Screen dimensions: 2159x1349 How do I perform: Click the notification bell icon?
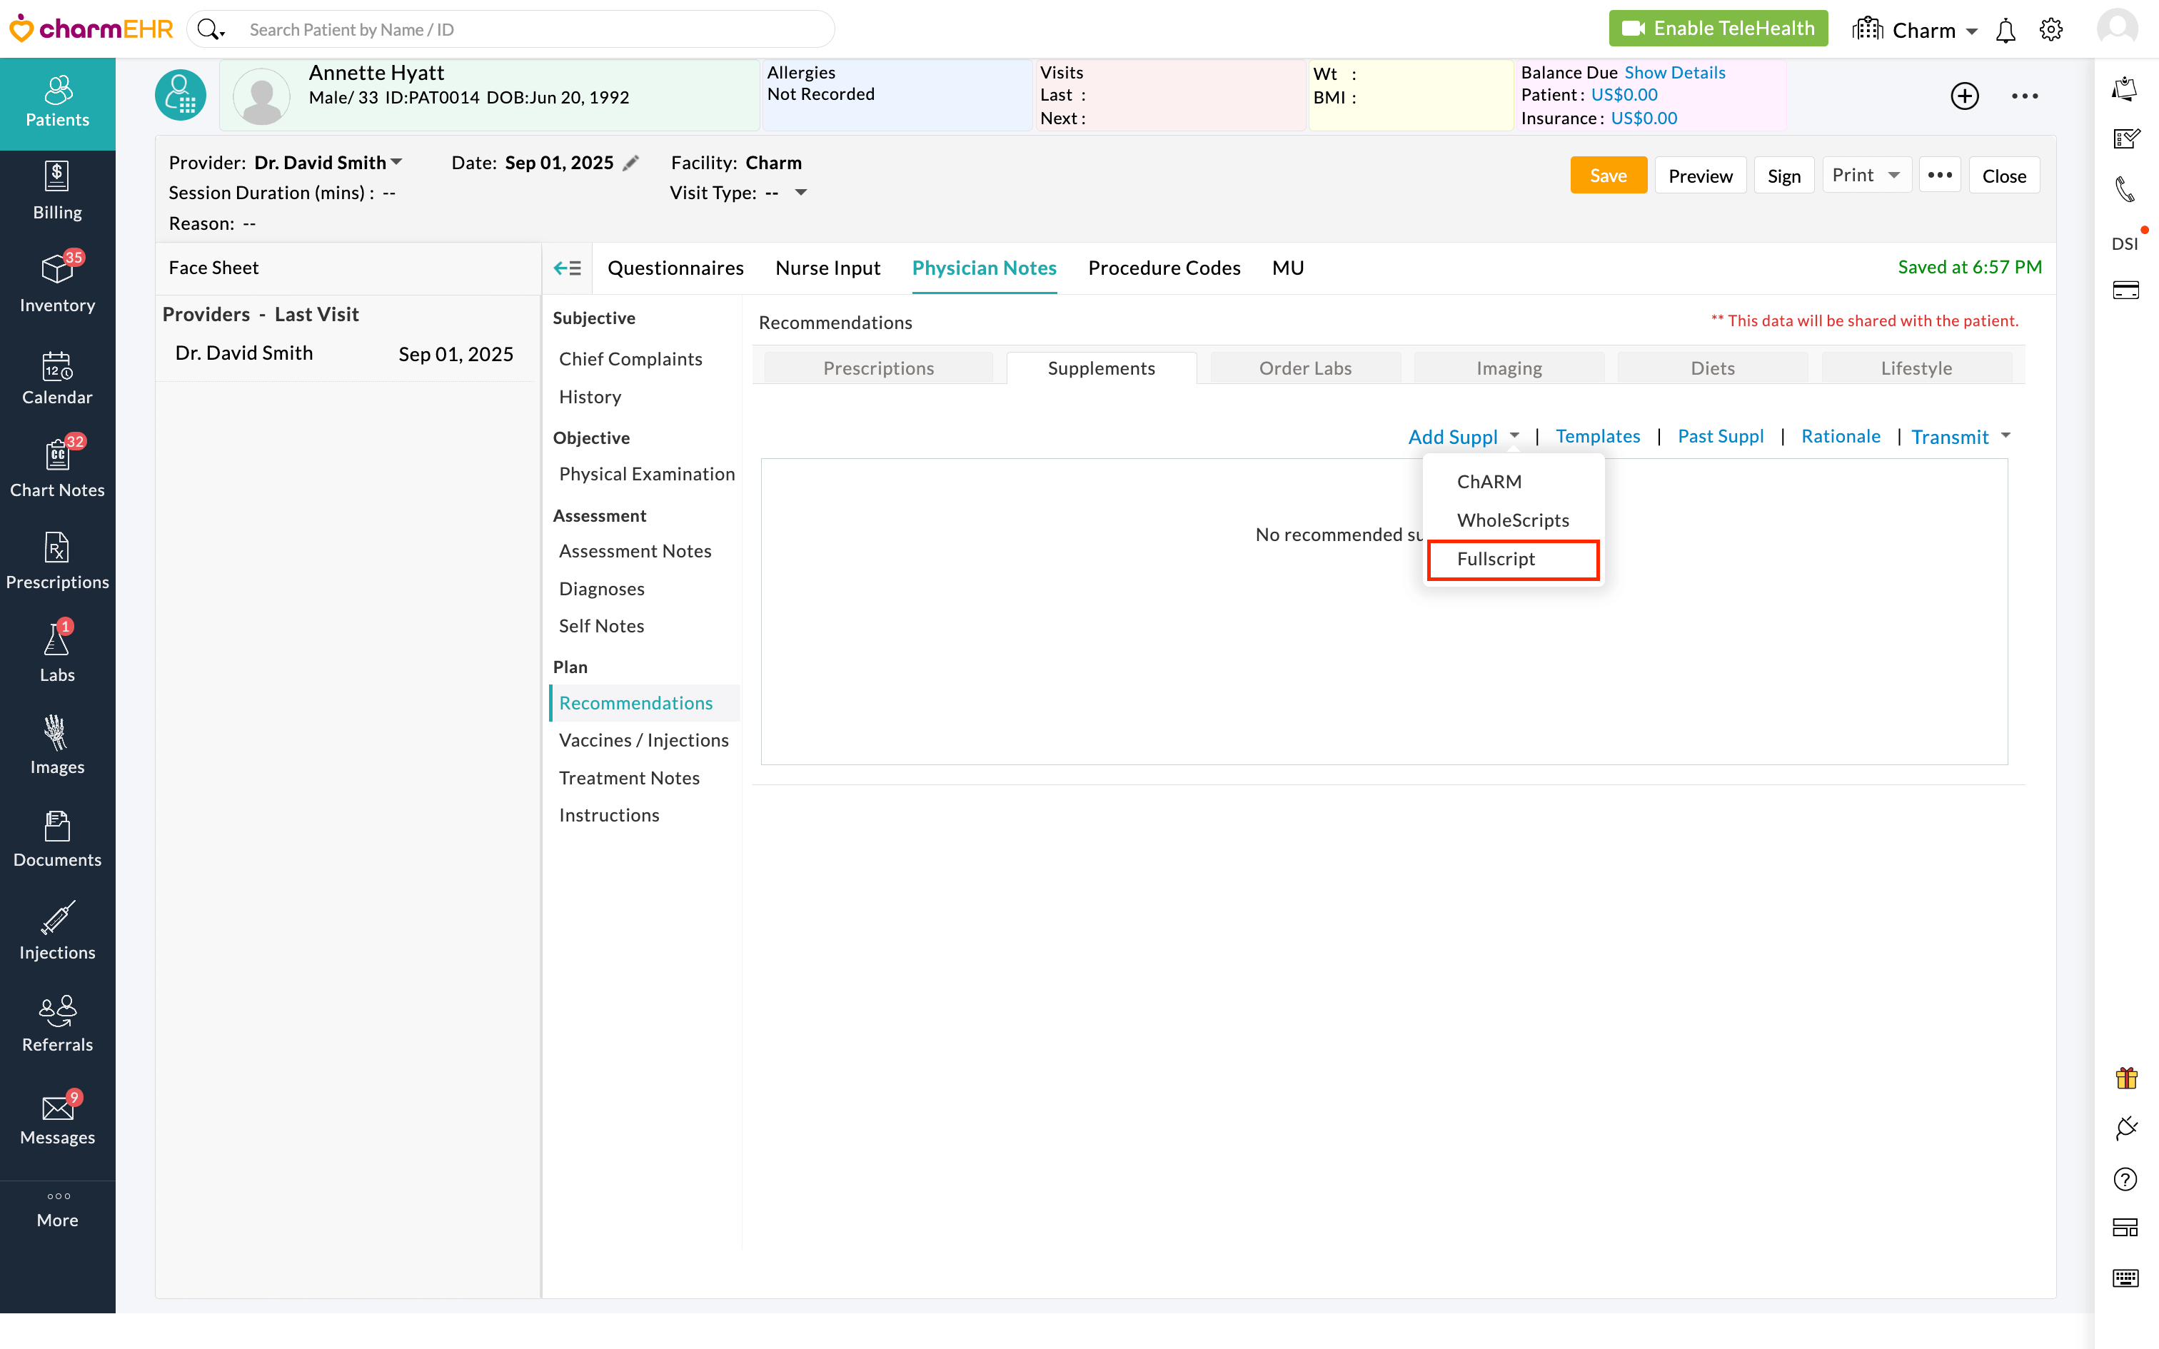coord(2005,30)
